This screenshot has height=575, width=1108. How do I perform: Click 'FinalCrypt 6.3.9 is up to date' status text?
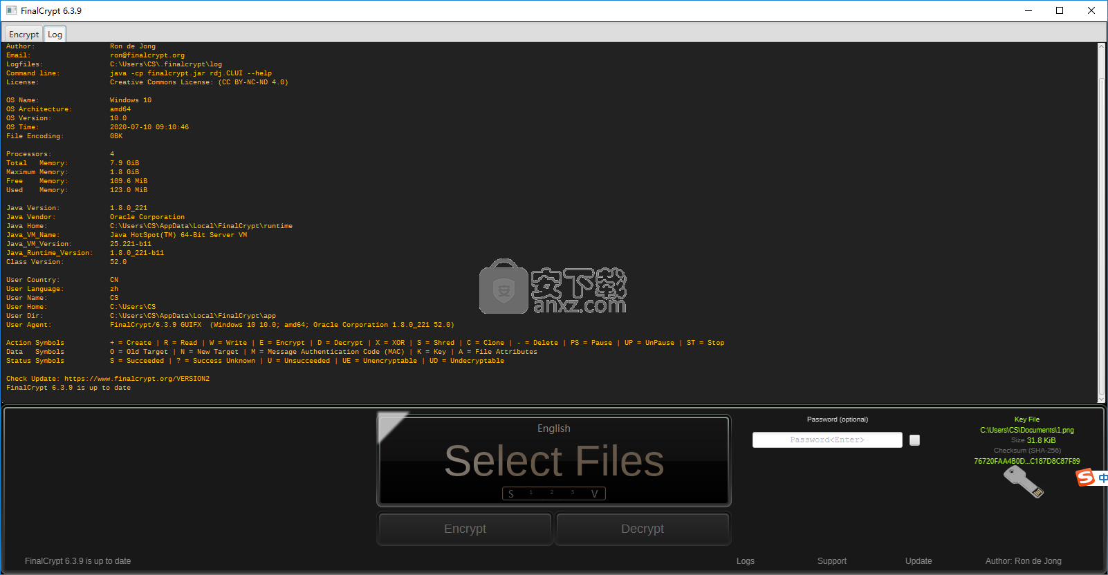[77, 561]
